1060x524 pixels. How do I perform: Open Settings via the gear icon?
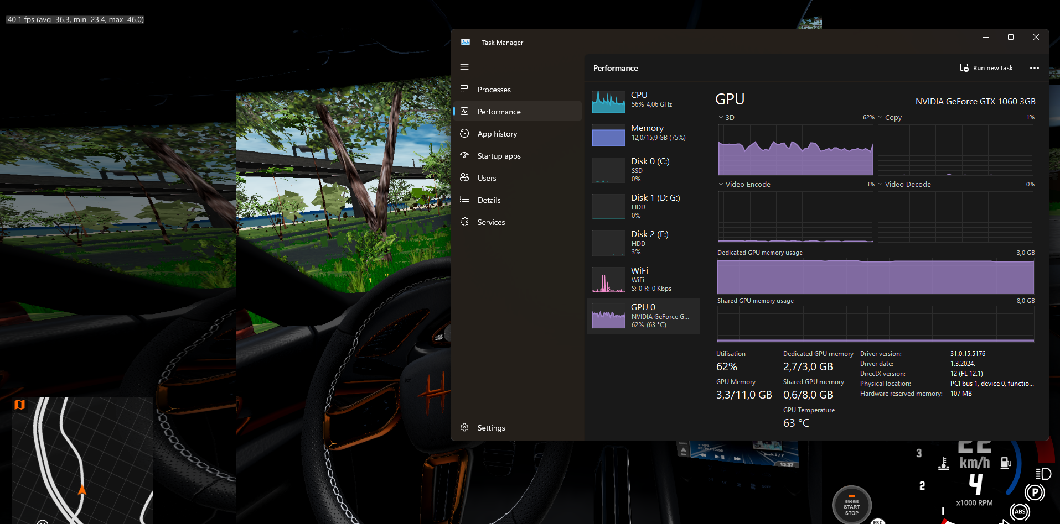tap(464, 427)
